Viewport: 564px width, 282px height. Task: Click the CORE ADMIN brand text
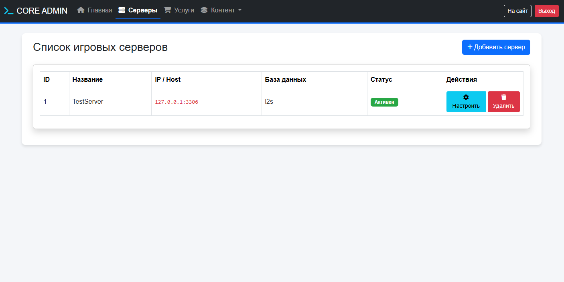(x=42, y=11)
